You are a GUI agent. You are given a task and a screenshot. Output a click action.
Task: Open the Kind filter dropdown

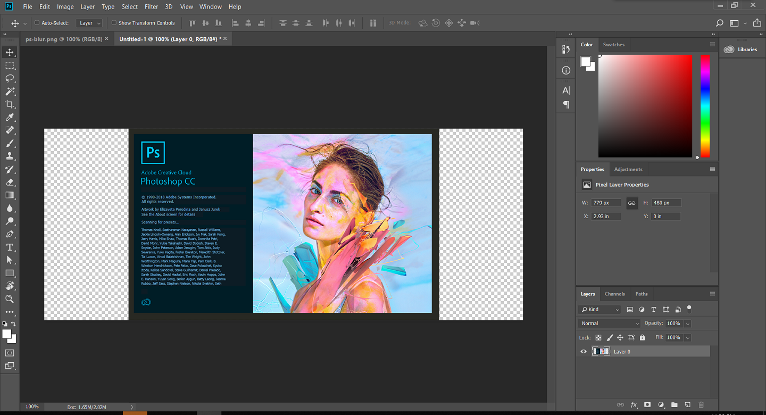coord(600,309)
